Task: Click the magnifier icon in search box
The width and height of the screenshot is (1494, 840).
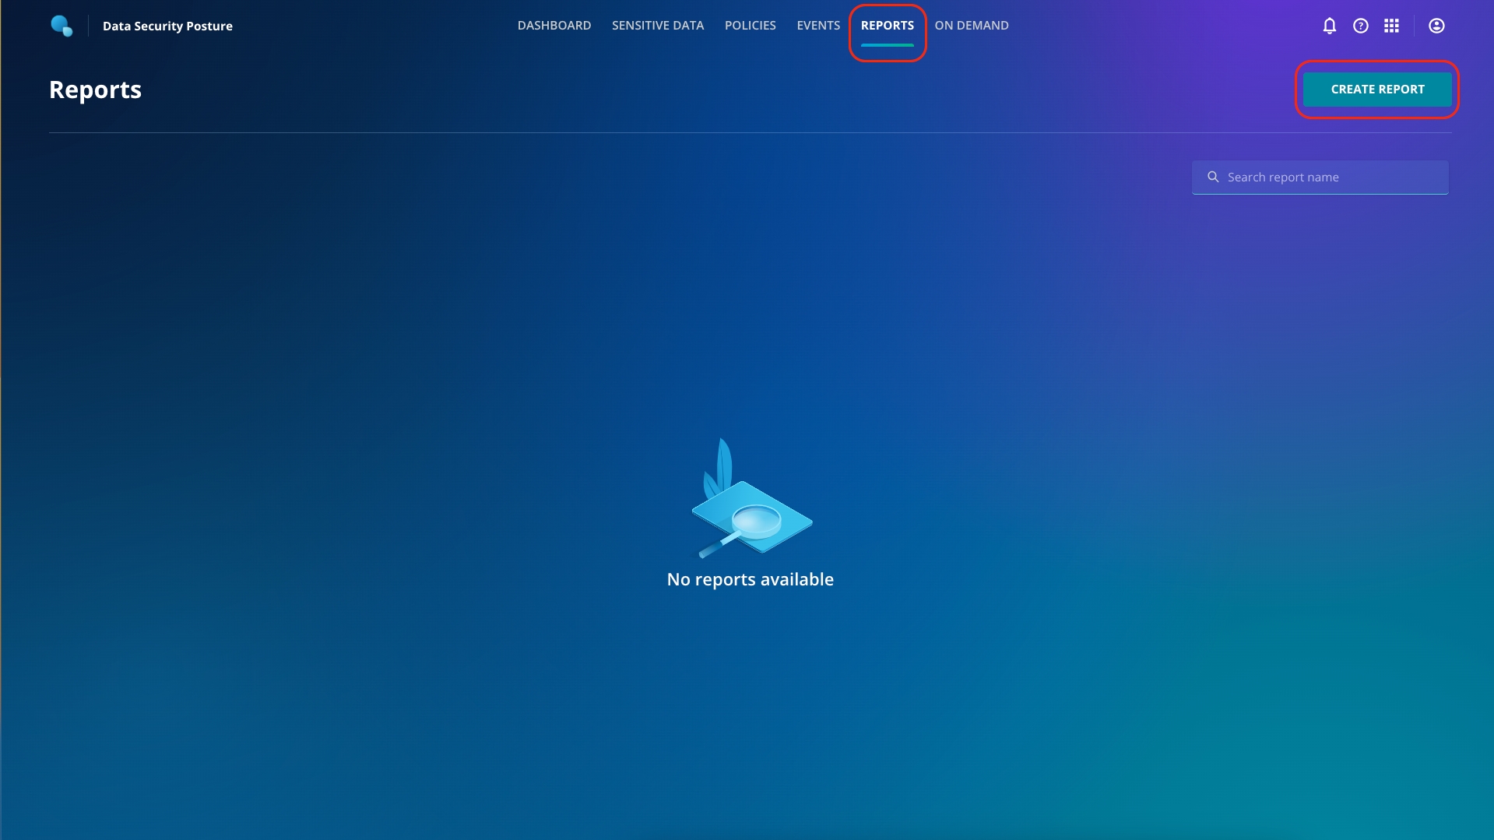Action: [x=1213, y=177]
